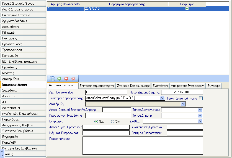
Task: Go to Ανάδοχοι section
Action: 23,96
